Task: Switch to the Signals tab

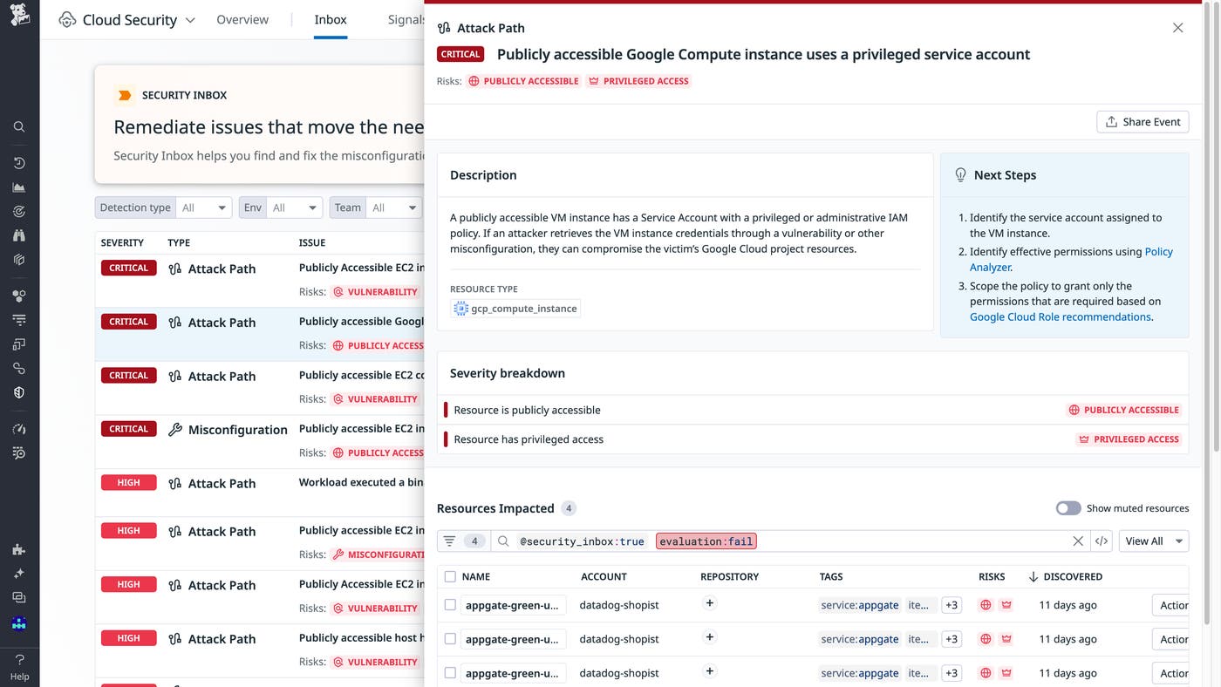Action: [406, 18]
